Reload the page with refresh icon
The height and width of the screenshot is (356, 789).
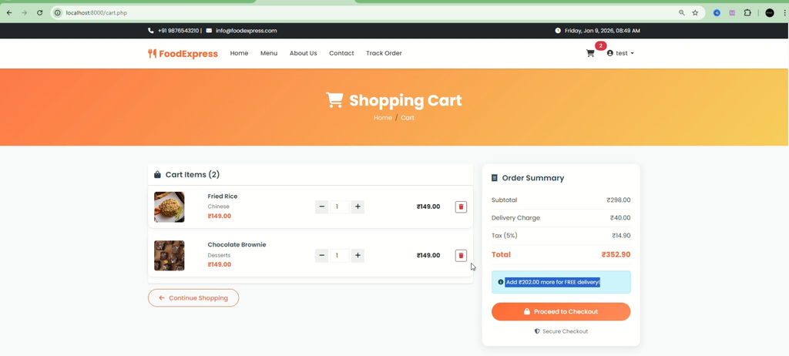tap(40, 12)
